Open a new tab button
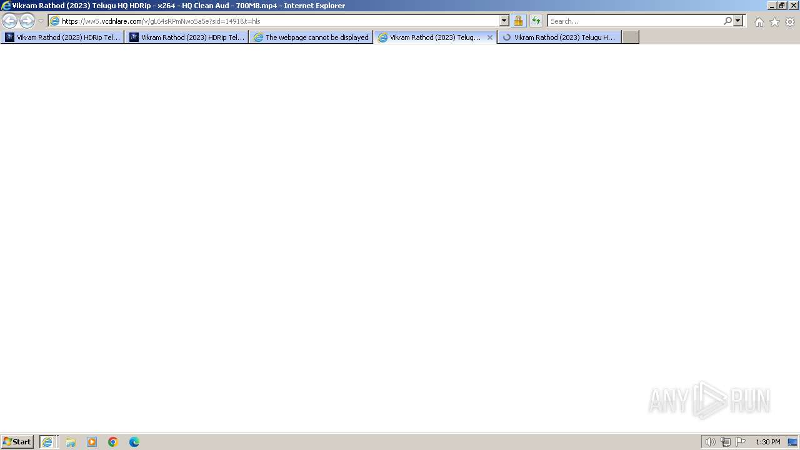Image resolution: width=800 pixels, height=450 pixels. click(x=631, y=37)
